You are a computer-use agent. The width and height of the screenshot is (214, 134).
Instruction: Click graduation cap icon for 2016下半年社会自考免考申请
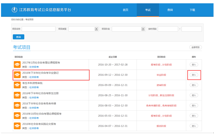tap(17, 106)
